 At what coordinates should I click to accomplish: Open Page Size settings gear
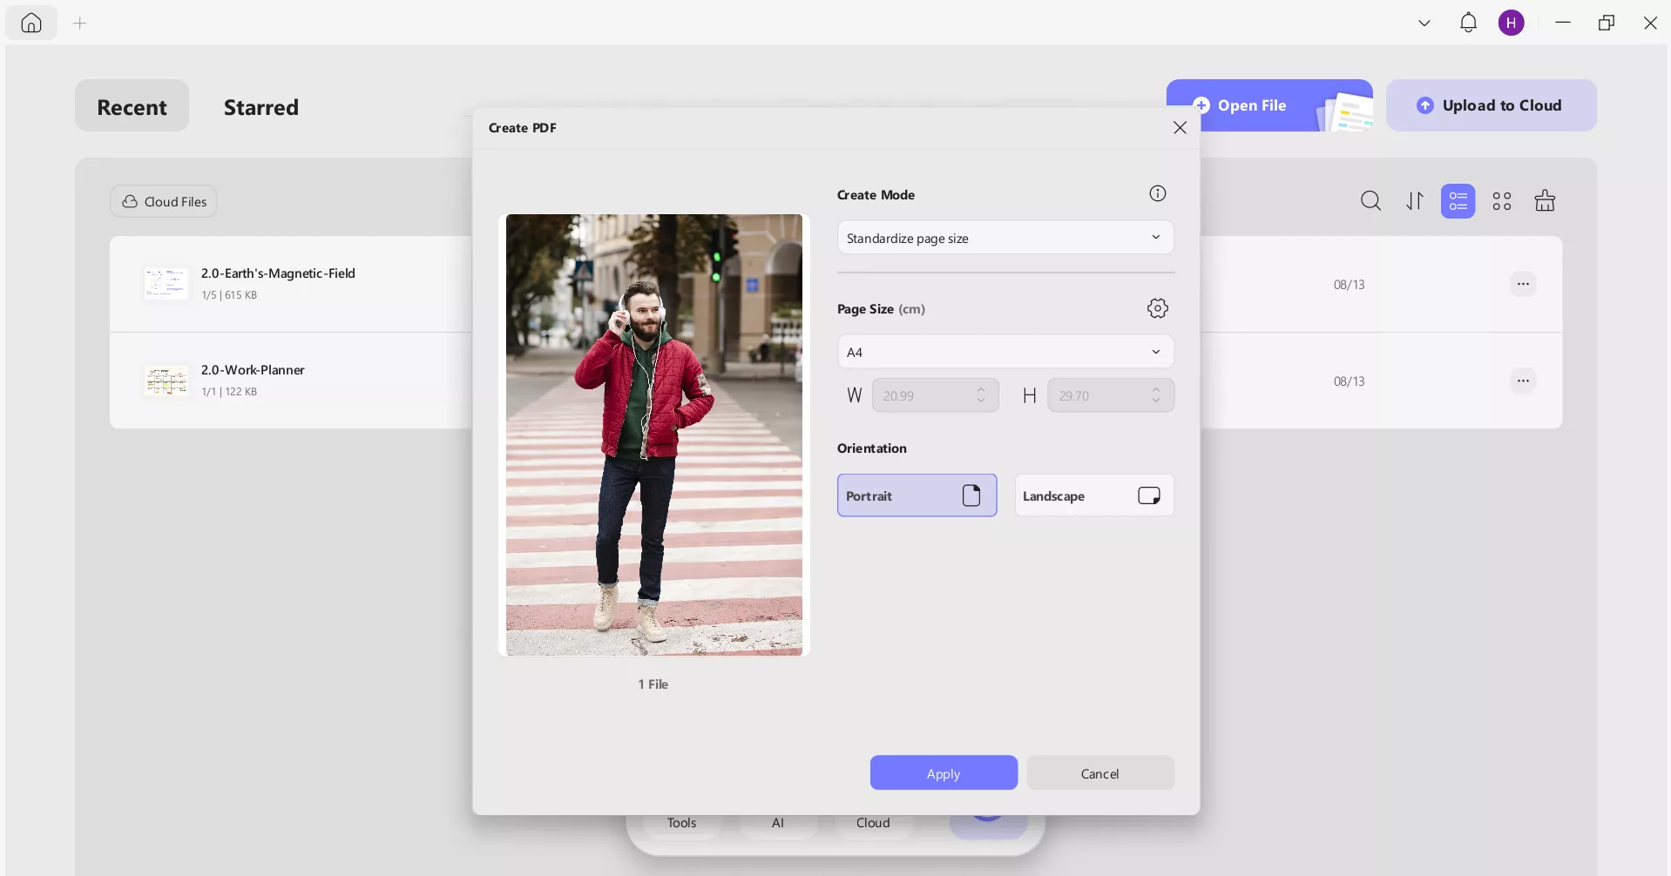point(1157,308)
